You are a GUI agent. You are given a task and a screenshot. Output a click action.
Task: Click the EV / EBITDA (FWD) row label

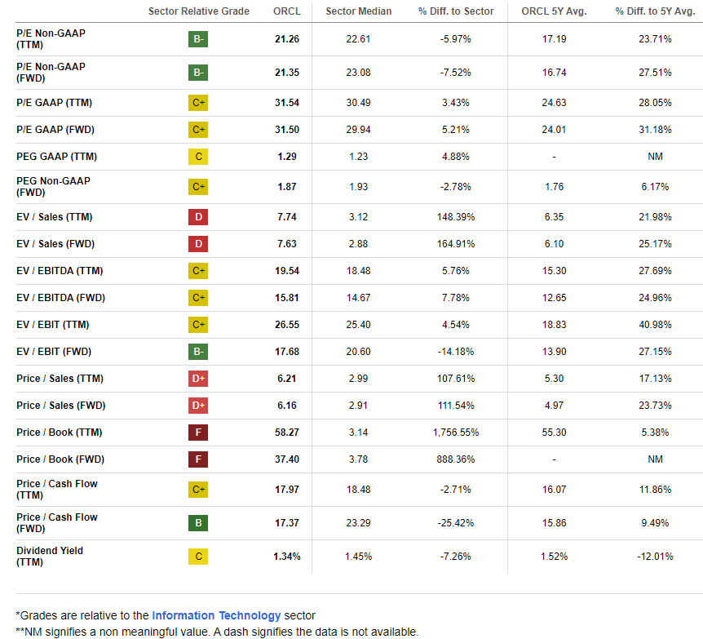coord(60,298)
